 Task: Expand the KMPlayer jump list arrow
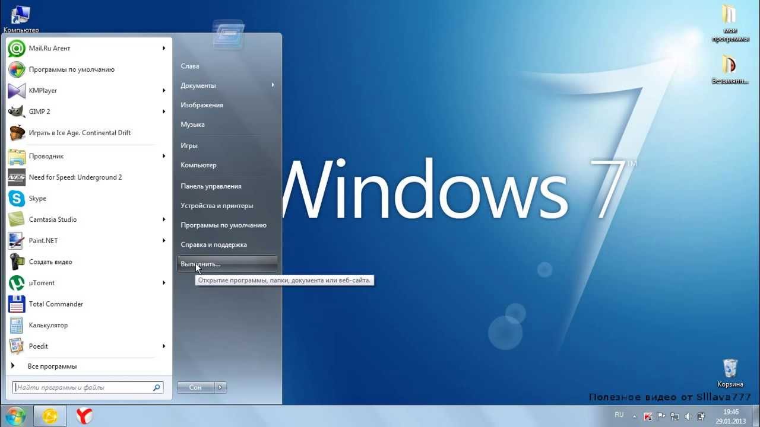pyautogui.click(x=164, y=90)
